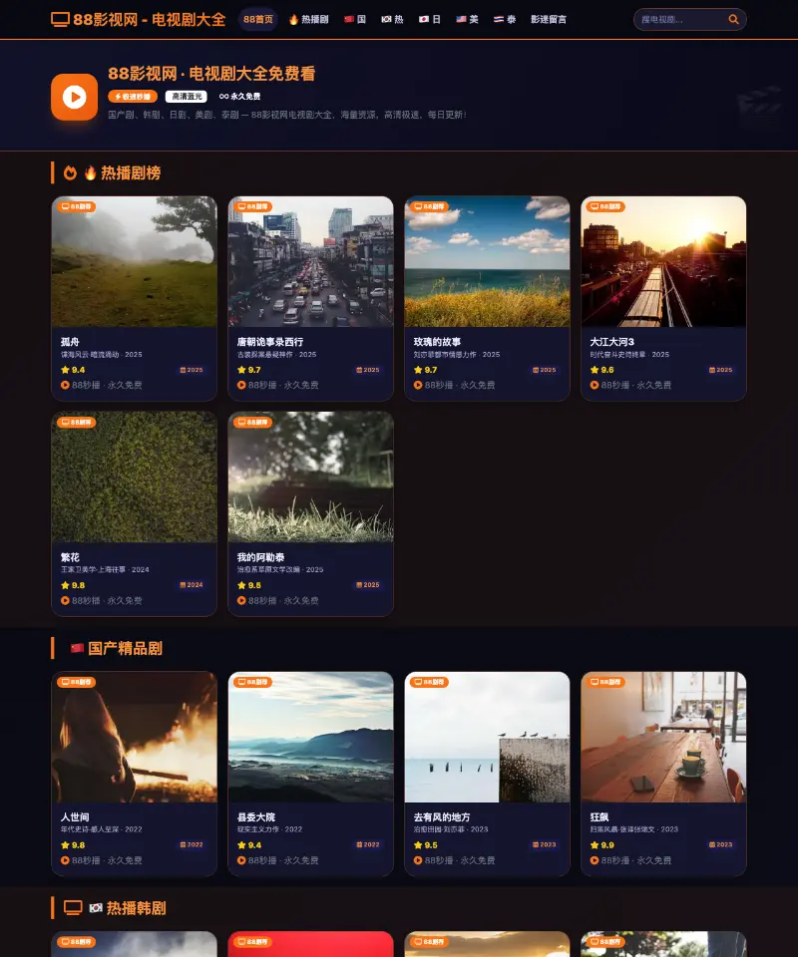Image resolution: width=798 pixels, height=957 pixels.
Task: Click the 繁花 title
Action: [x=70, y=557]
